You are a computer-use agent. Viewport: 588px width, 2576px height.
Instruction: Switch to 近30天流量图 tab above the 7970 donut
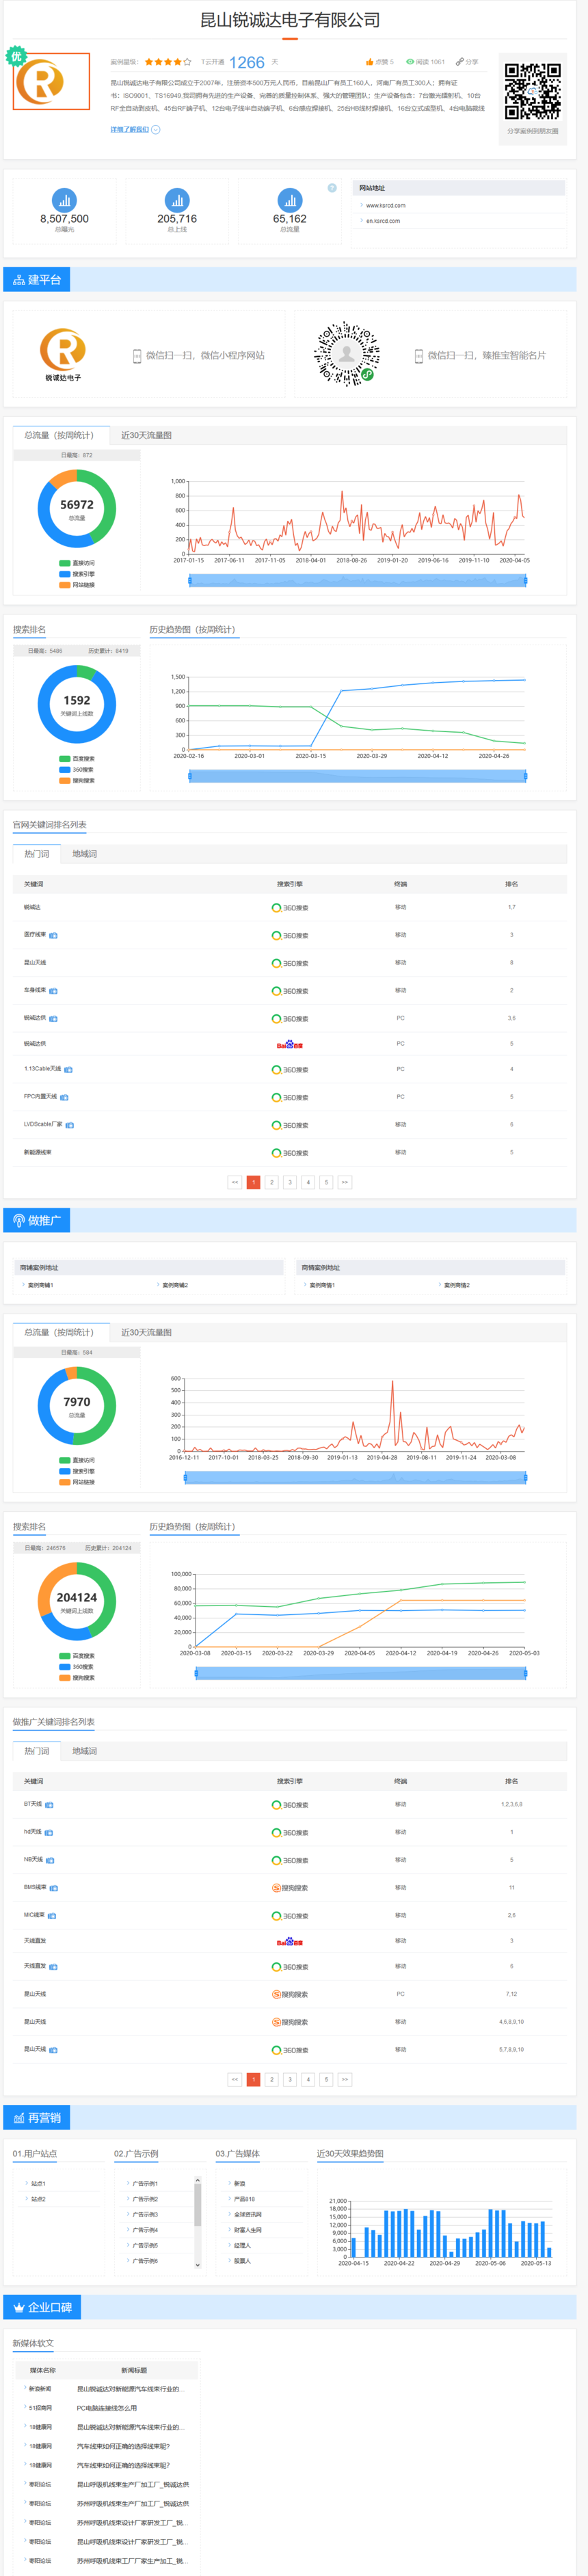pyautogui.click(x=146, y=1333)
